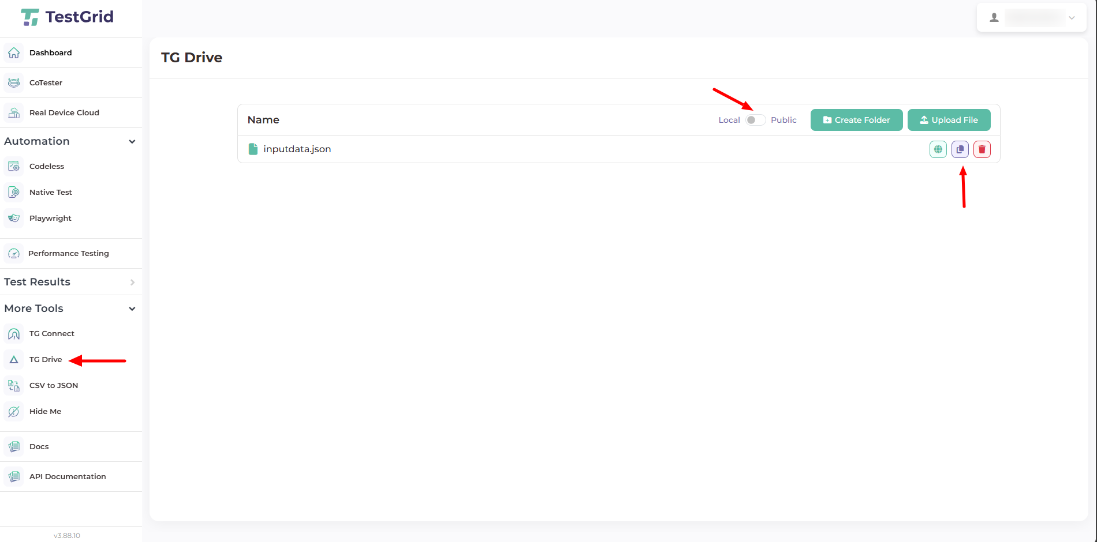Image resolution: width=1097 pixels, height=542 pixels.
Task: Toggle the Local/Public switch
Action: pyautogui.click(x=755, y=120)
